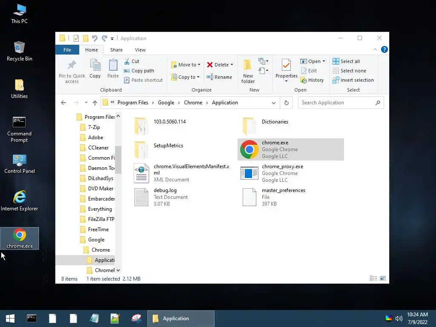The width and height of the screenshot is (436, 327).
Task: Click Select none
Action: 350,71
